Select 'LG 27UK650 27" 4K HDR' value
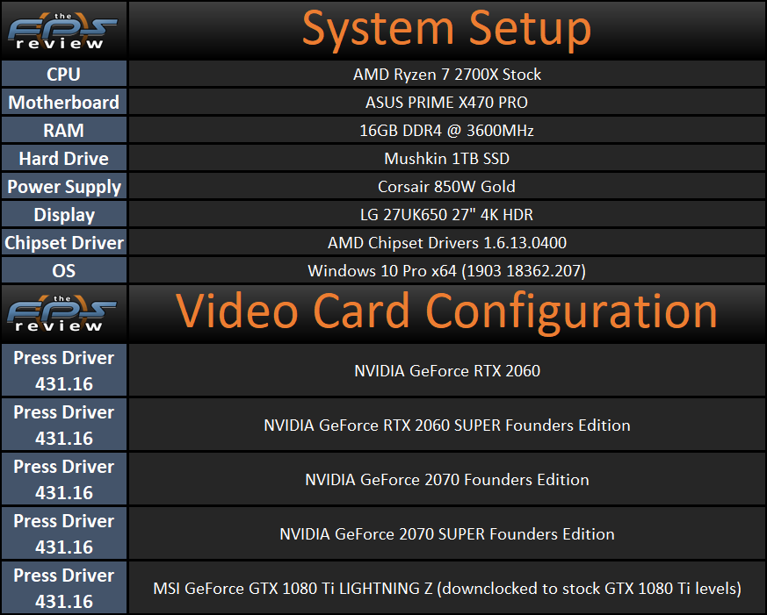 [x=446, y=214]
